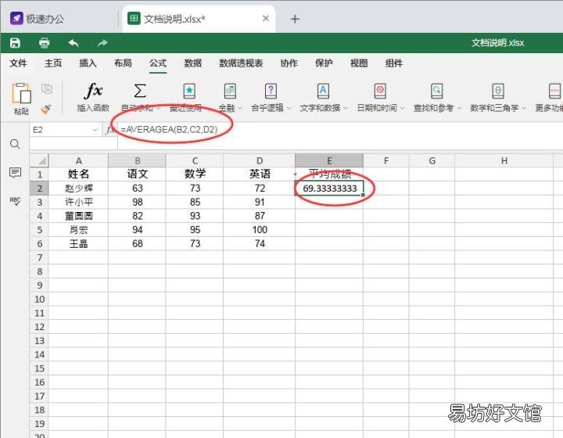Switch to the 插入 tab
Viewport: 563px width, 438px height.
click(88, 63)
